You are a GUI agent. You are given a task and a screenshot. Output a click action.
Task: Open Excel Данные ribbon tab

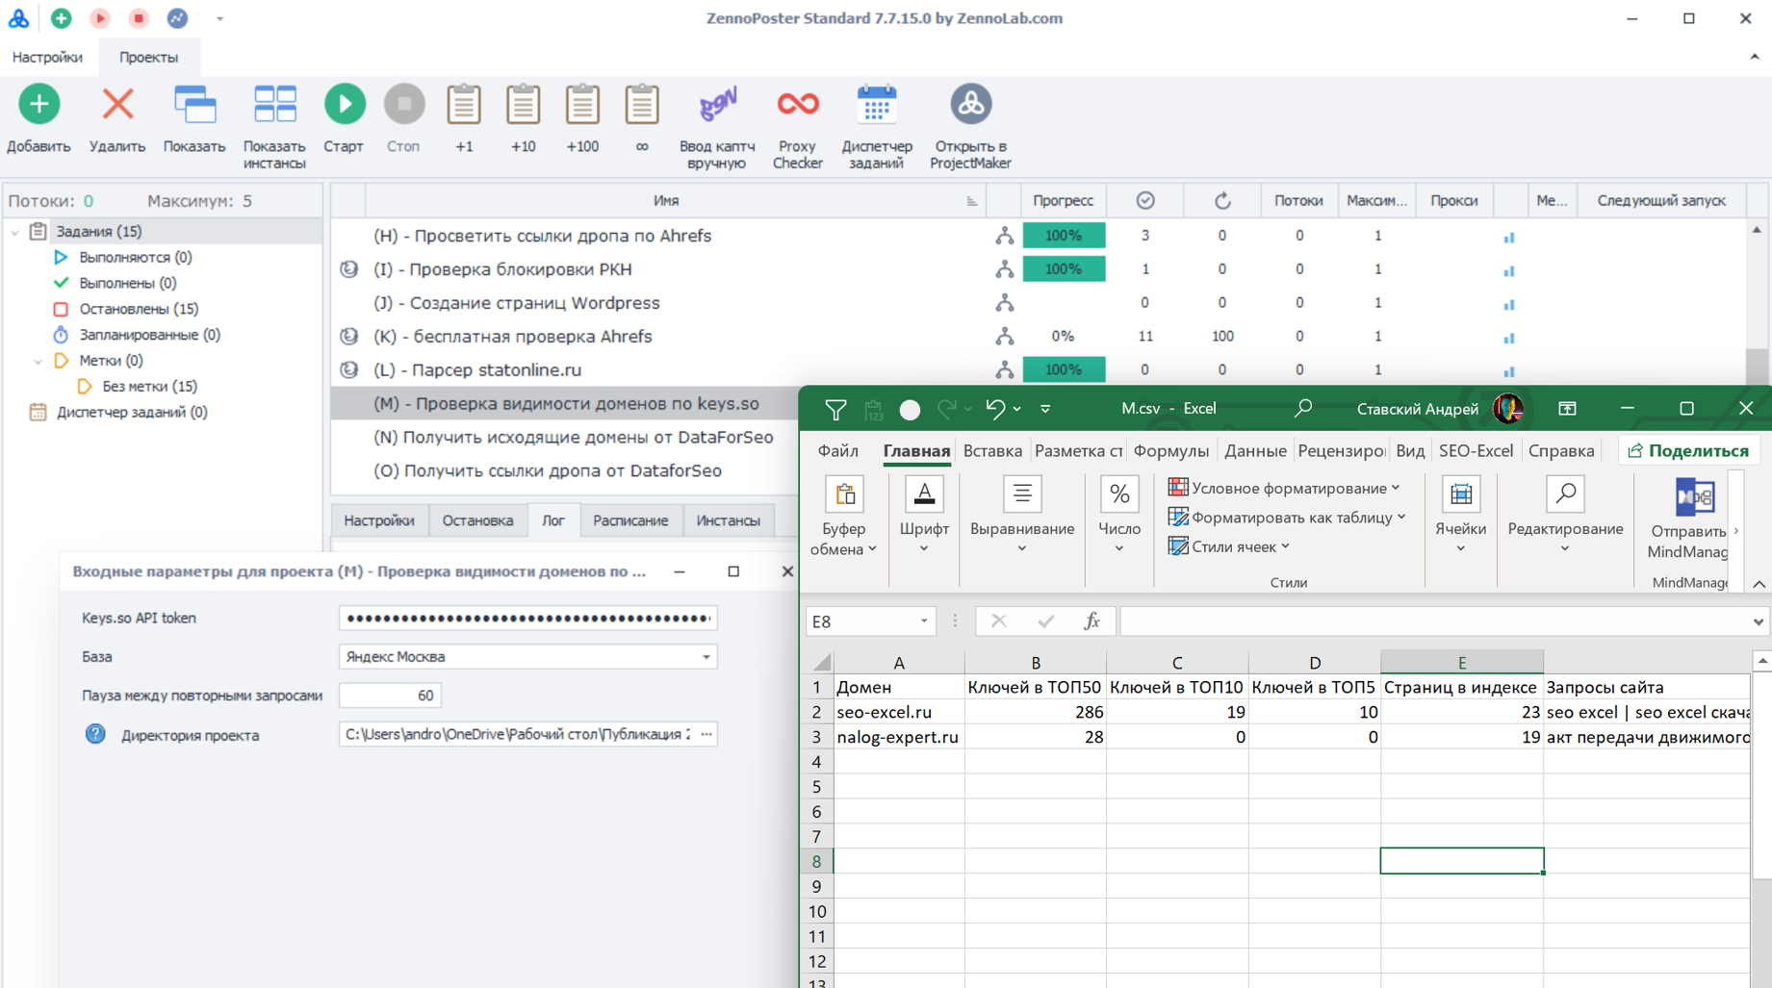[x=1255, y=451]
